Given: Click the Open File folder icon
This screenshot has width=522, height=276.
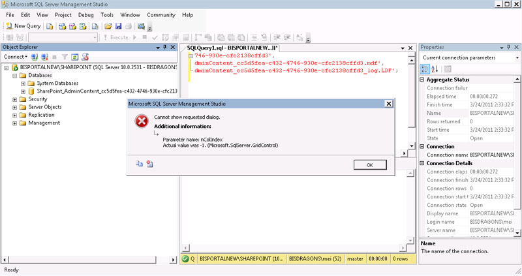Looking at the screenshot, I should point(108,26).
